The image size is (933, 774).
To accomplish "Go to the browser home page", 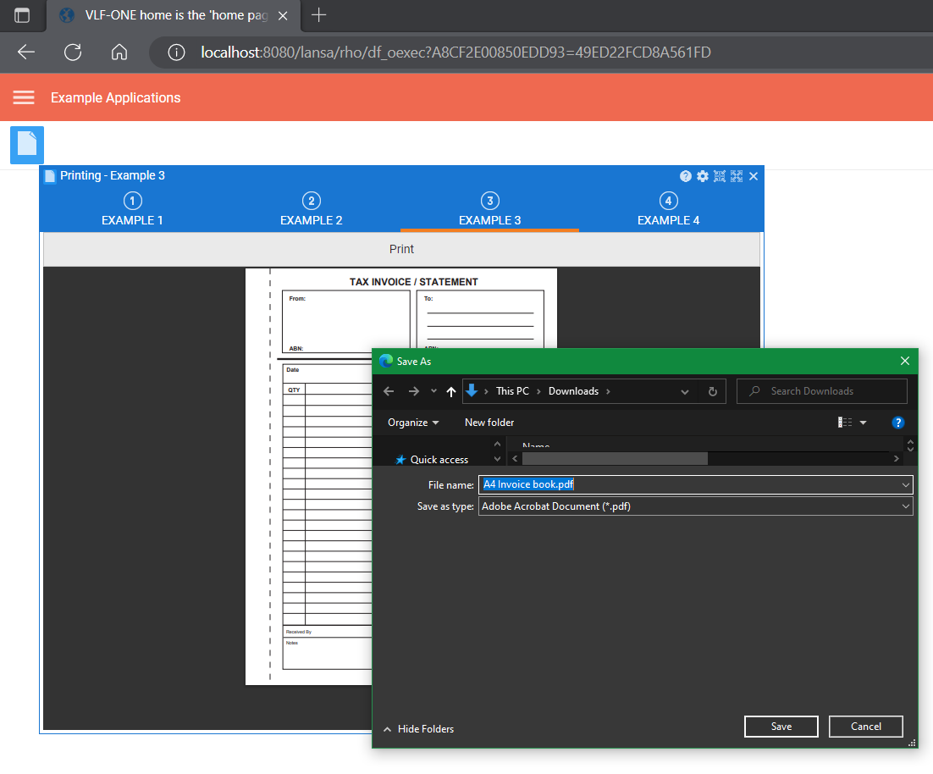I will click(119, 53).
